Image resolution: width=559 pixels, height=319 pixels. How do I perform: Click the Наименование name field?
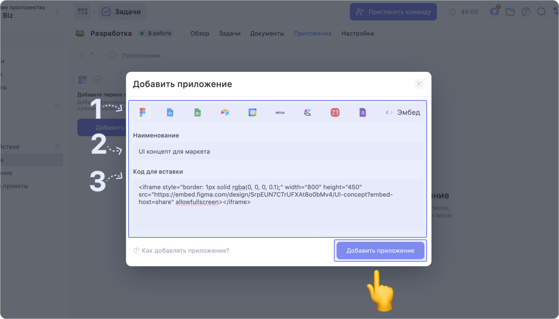click(279, 152)
